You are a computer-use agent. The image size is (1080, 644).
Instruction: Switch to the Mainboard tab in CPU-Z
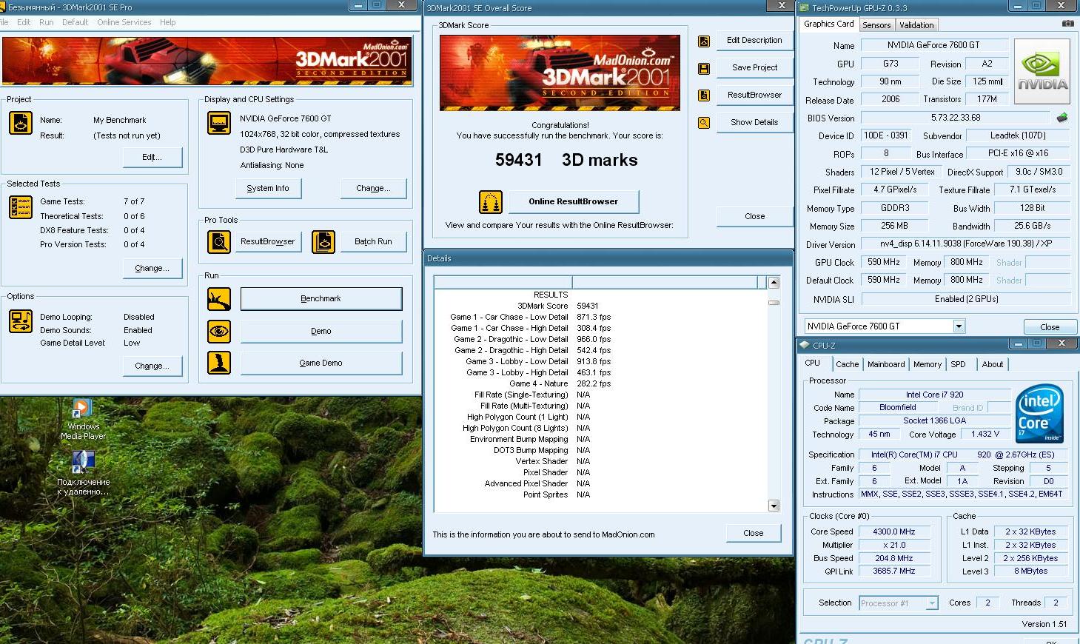coord(886,364)
